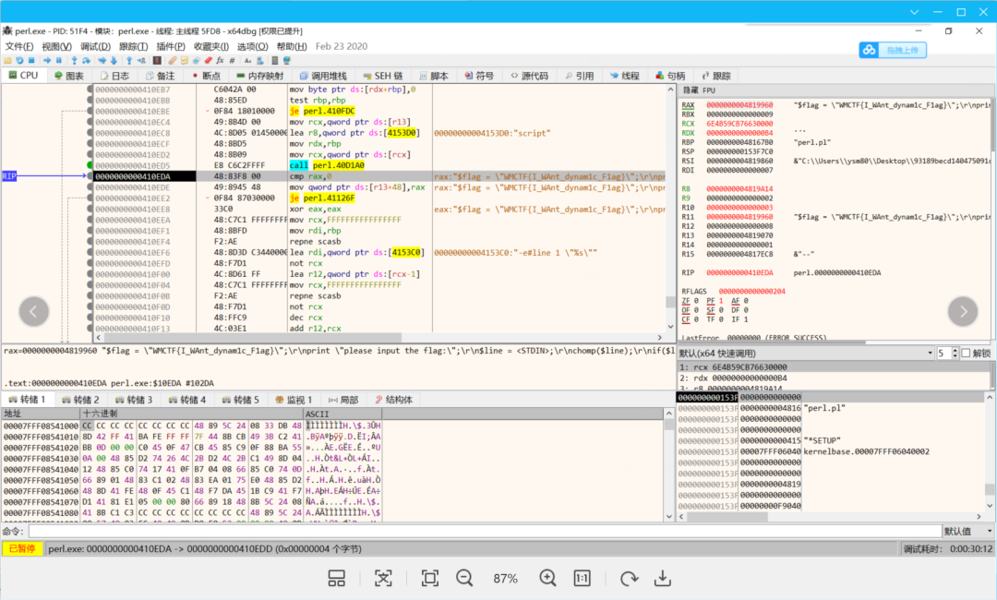This screenshot has height=600, width=997.
Task: Click the download icon in viewer bar
Action: [x=662, y=578]
